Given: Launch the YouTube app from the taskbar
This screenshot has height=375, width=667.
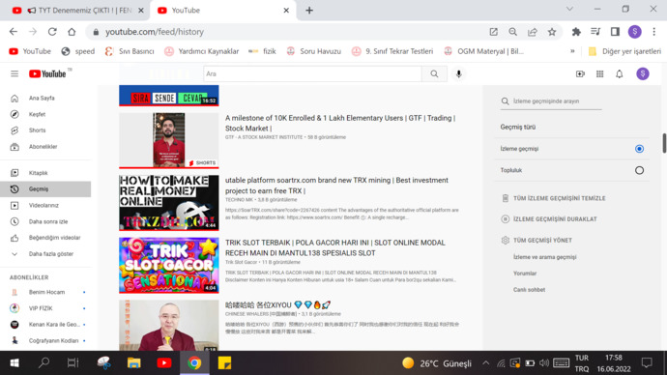Looking at the screenshot, I should pyautogui.click(x=164, y=363).
